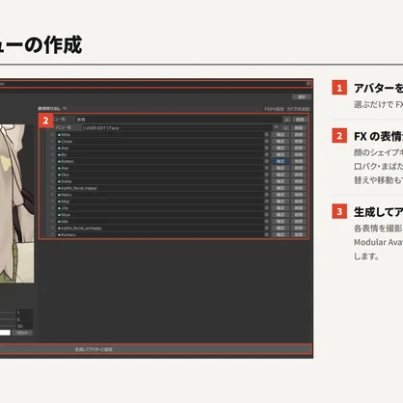Click the numeric field showing 0
This screenshot has width=403, height=403.
pos(24,319)
